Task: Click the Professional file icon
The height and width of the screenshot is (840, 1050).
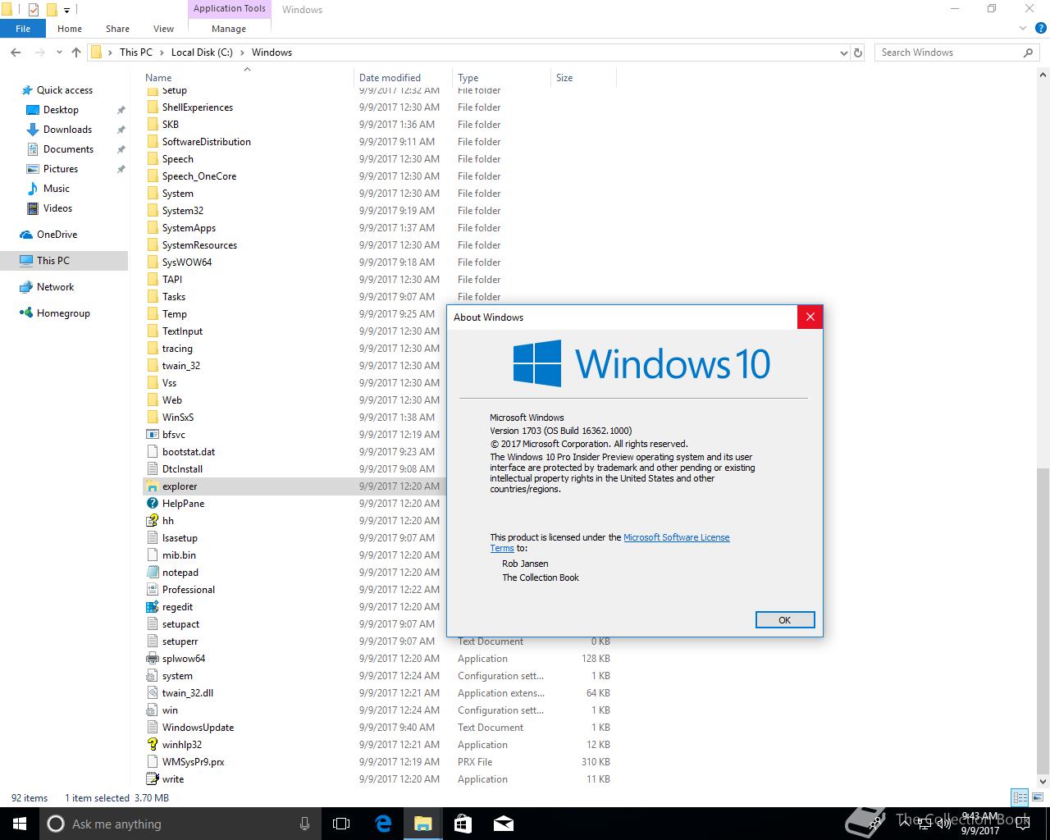Action: pos(152,590)
